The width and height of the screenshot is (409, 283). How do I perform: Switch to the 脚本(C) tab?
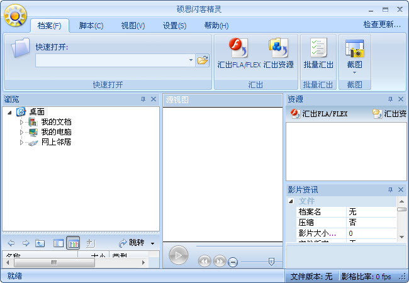tap(91, 26)
